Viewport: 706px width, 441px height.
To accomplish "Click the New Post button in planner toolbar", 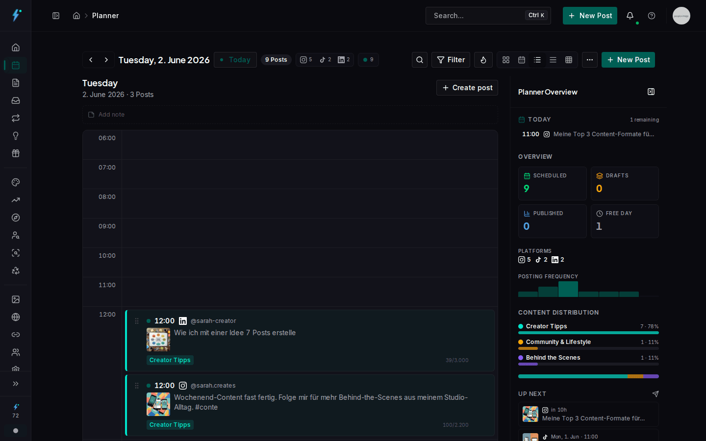I will point(628,60).
